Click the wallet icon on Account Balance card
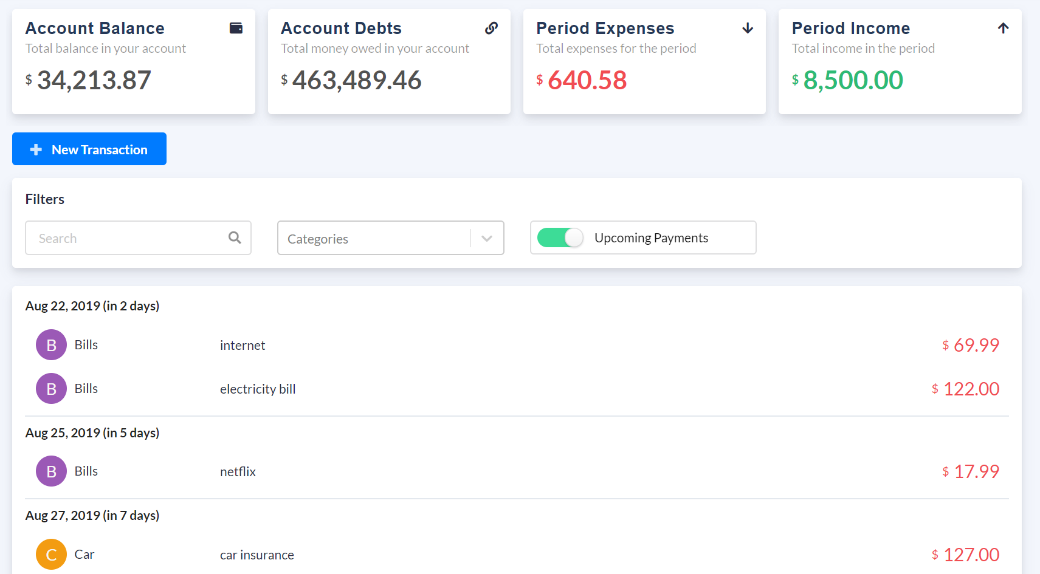This screenshot has width=1040, height=574. 236,27
